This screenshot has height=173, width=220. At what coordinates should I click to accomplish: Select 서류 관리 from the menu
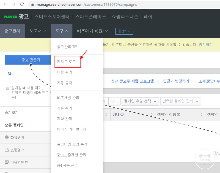click(x=64, y=108)
